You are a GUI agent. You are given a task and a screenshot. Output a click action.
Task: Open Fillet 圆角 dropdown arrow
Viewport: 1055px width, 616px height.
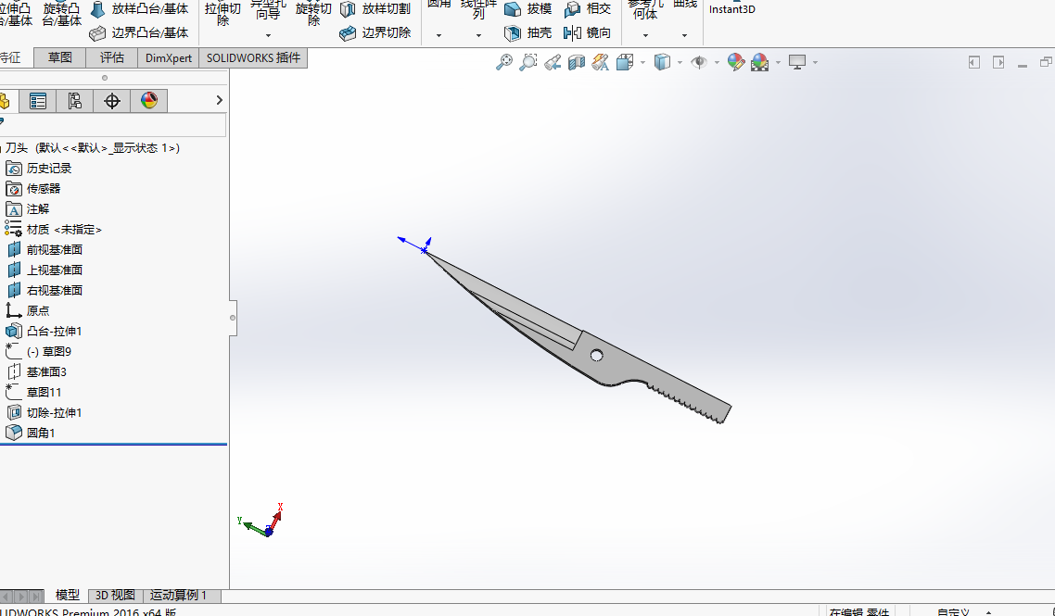pos(439,35)
